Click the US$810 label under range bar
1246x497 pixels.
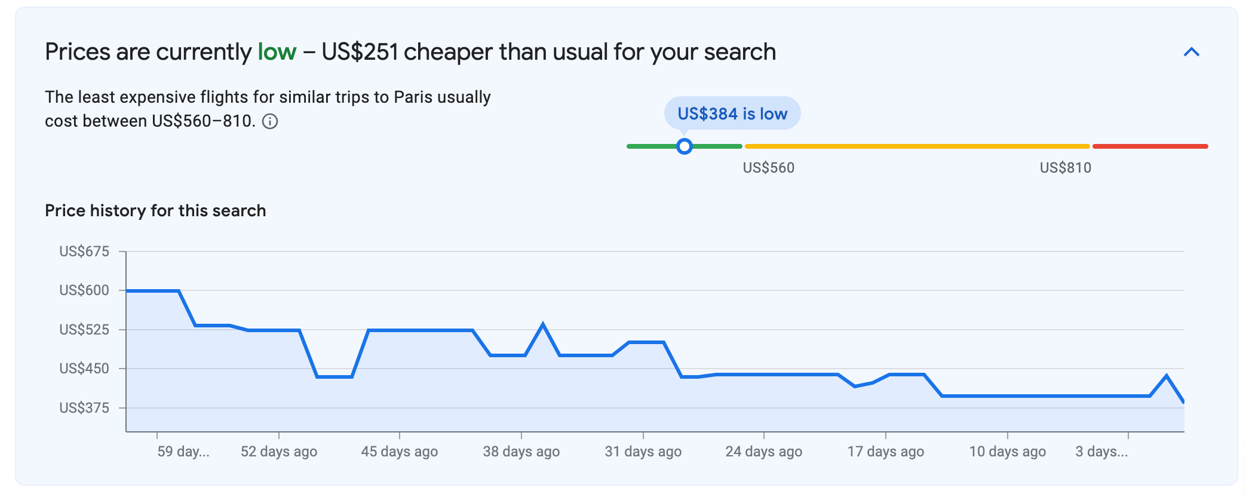pyautogui.click(x=1065, y=168)
